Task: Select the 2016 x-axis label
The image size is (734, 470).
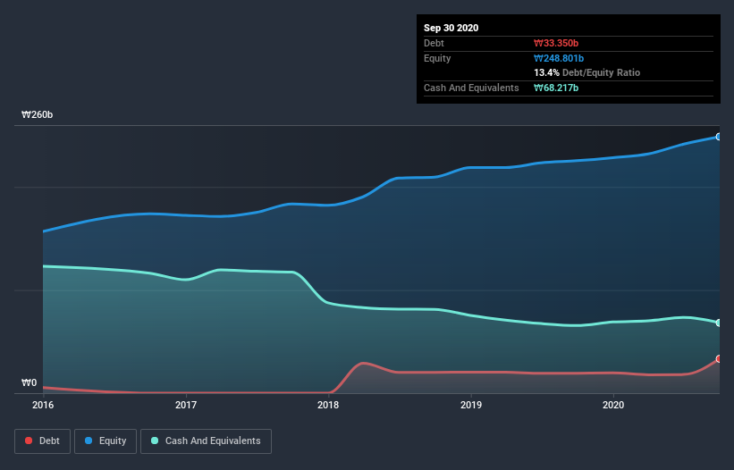Action: point(43,405)
